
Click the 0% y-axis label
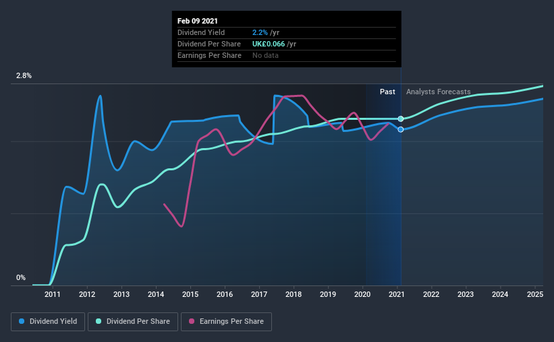point(21,278)
